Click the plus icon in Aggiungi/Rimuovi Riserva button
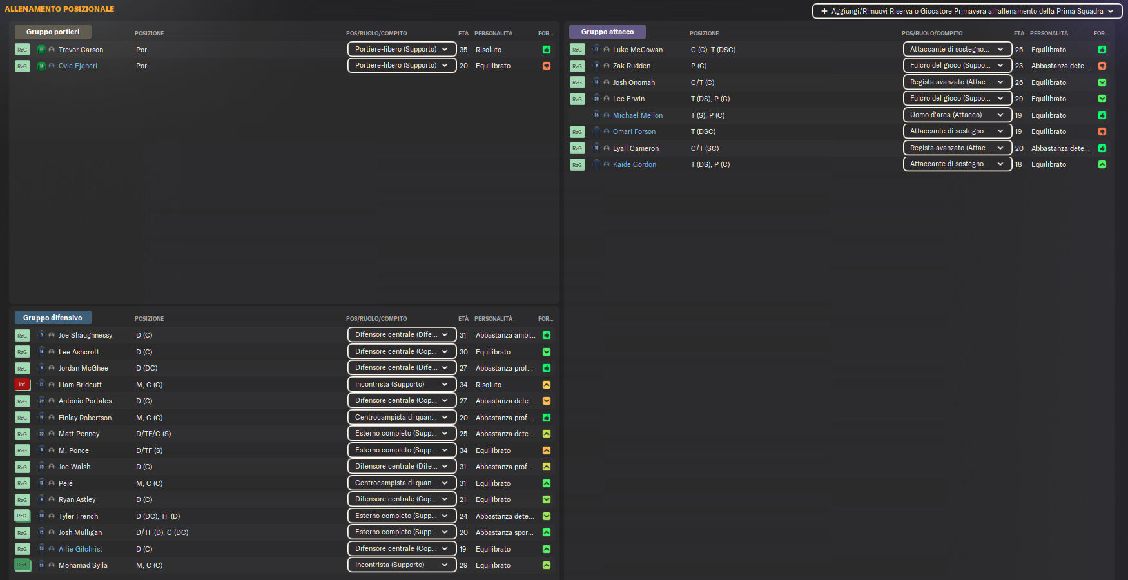The image size is (1128, 580). tap(824, 11)
